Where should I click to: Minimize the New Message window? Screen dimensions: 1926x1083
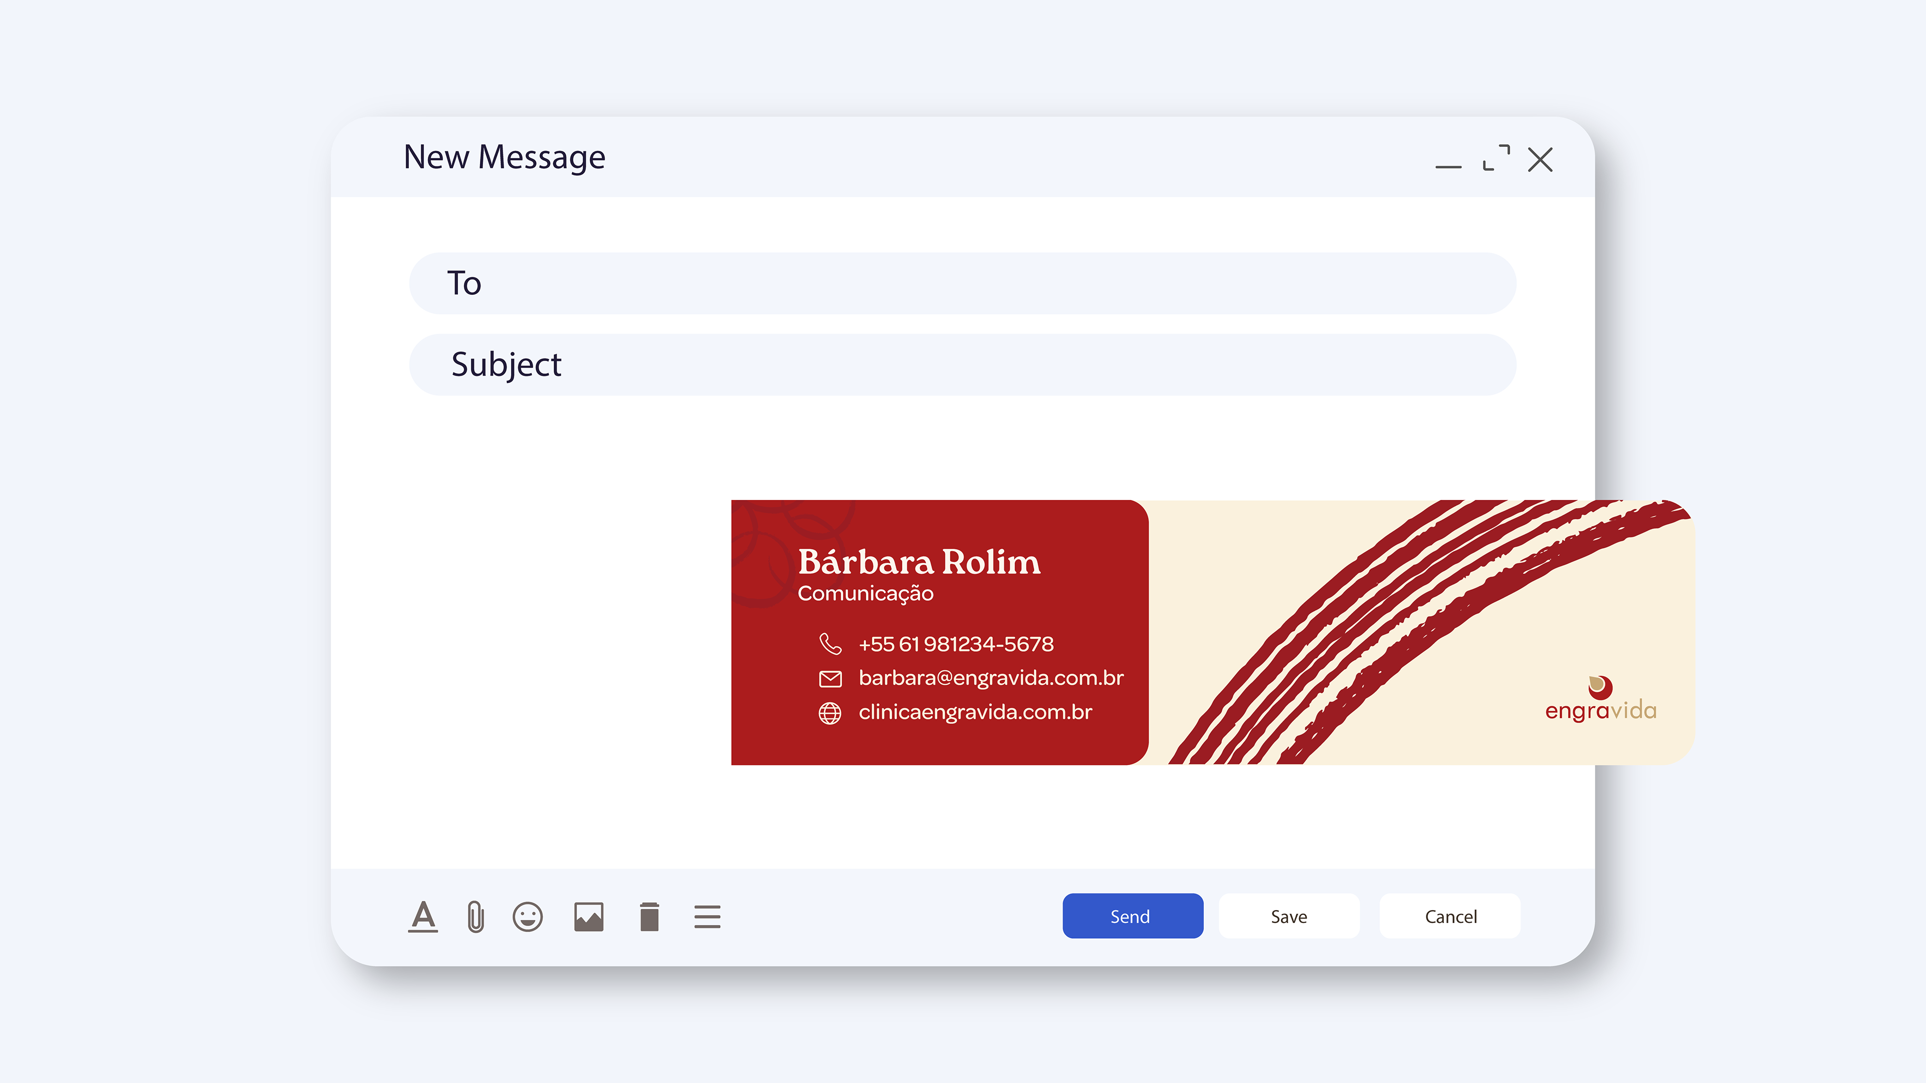click(1448, 166)
